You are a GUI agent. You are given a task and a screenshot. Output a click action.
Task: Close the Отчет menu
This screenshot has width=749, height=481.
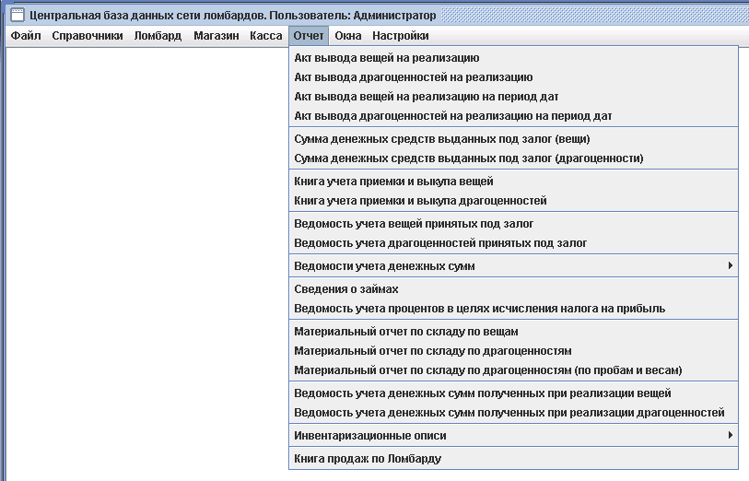(309, 36)
